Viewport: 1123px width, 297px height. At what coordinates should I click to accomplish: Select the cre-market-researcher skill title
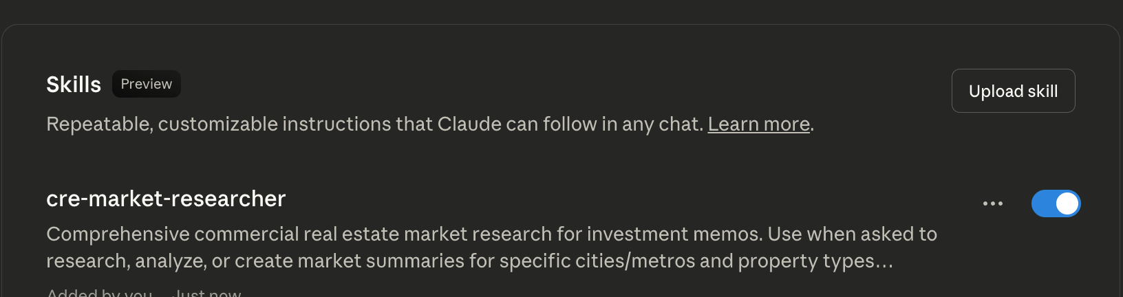click(166, 199)
